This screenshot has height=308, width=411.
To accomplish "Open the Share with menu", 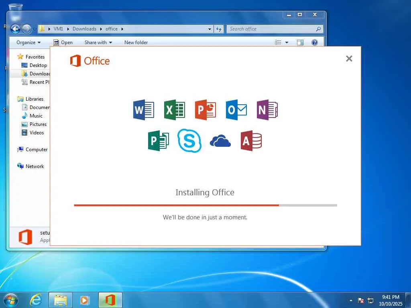I will click(x=98, y=43).
